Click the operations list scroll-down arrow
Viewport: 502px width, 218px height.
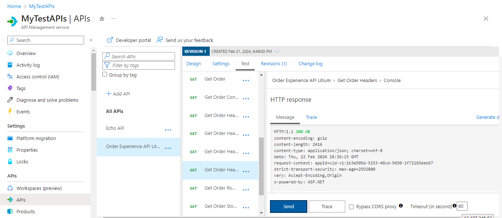coord(261,213)
